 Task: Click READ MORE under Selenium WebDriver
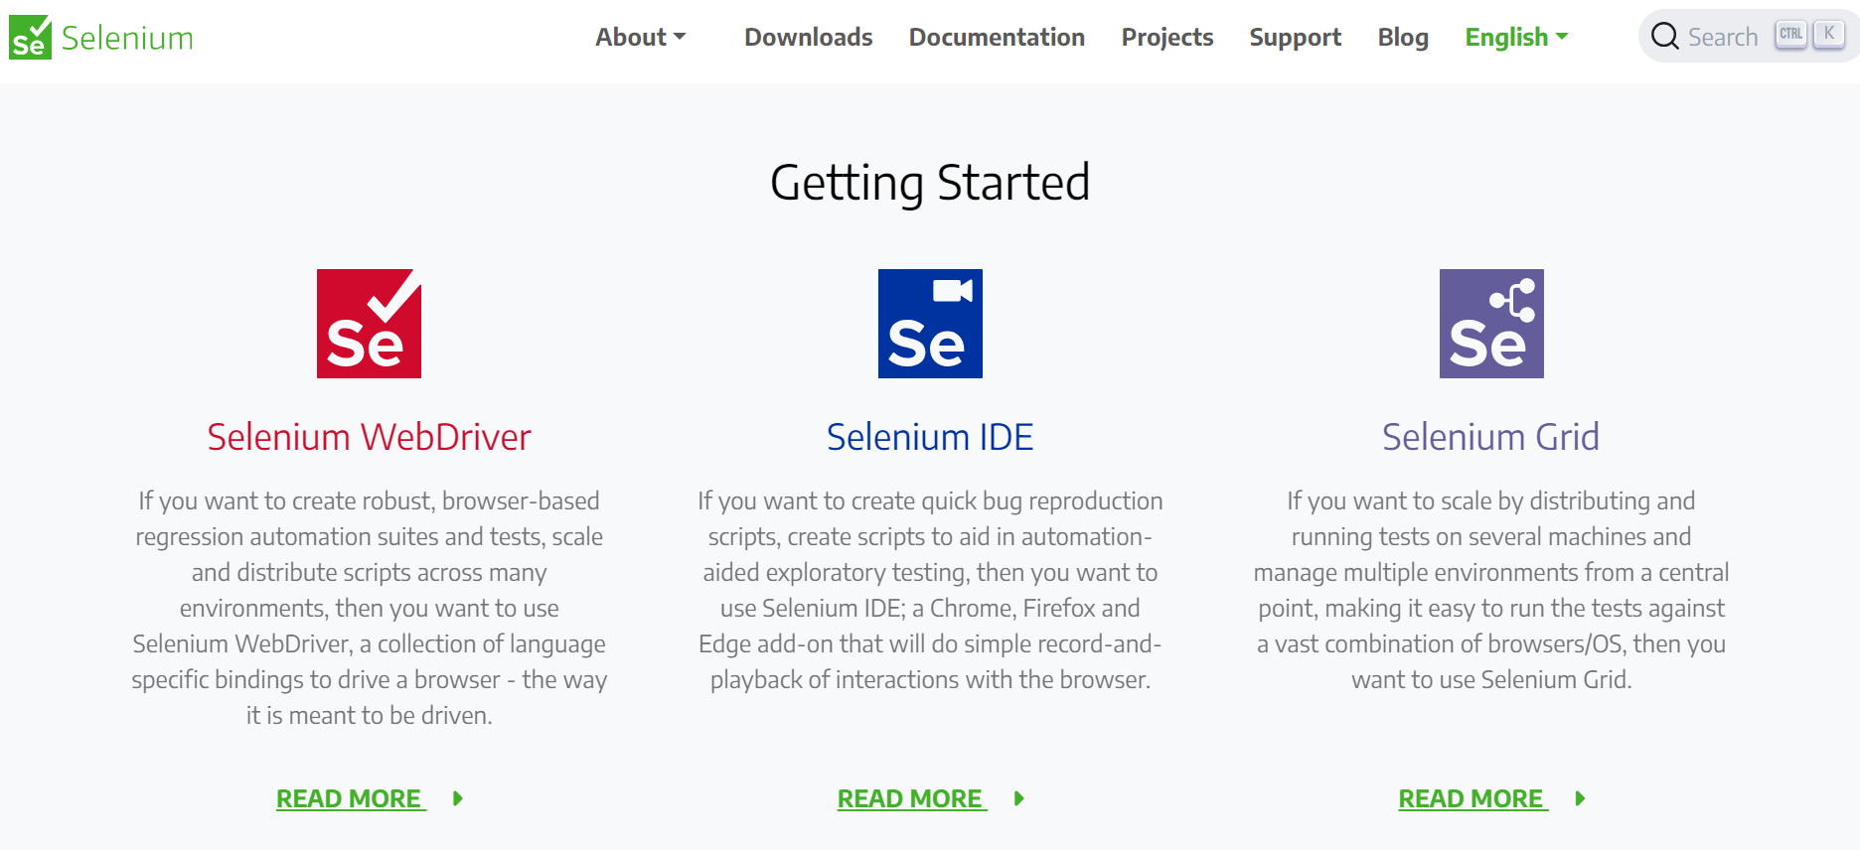click(349, 798)
